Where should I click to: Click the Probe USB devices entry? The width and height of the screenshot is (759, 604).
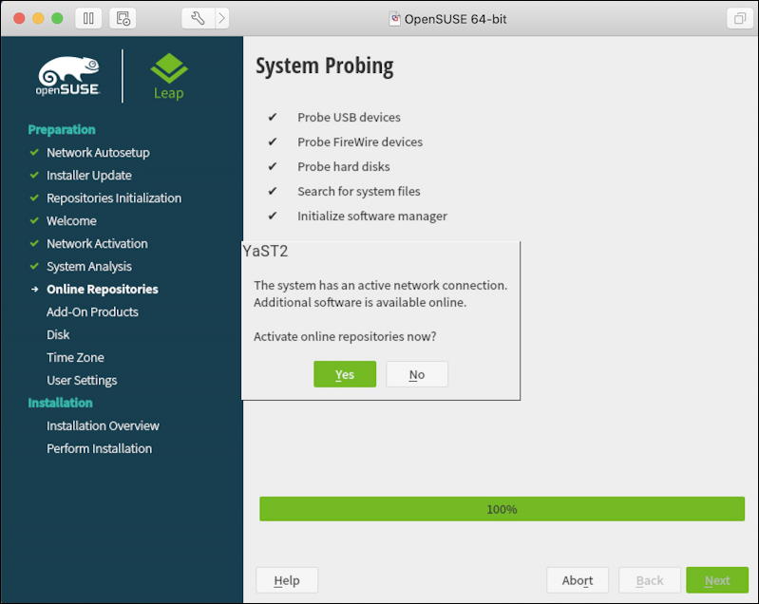click(349, 117)
